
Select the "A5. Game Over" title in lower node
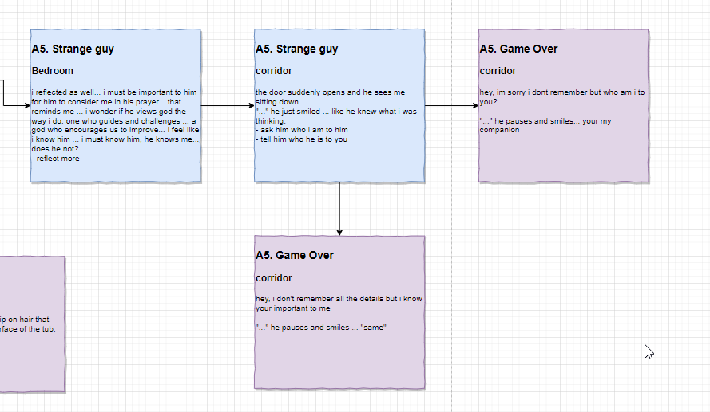[x=295, y=255]
